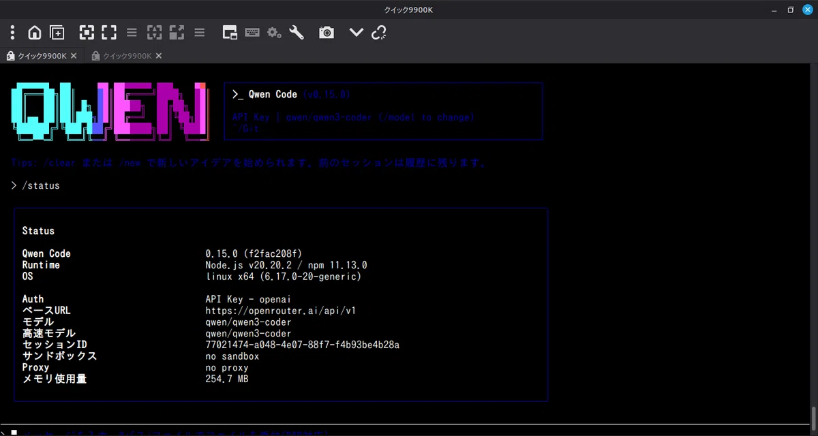Image resolution: width=818 pixels, height=436 pixels.
Task: Click the version text '0.15.0 (f2fac208f)'
Action: 254,253
